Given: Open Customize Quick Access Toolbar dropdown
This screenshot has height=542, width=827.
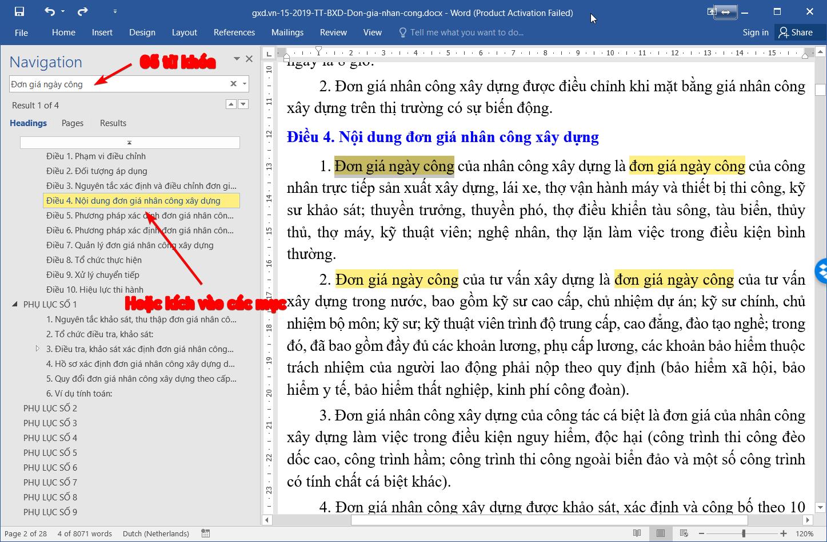Looking at the screenshot, I should [x=115, y=11].
